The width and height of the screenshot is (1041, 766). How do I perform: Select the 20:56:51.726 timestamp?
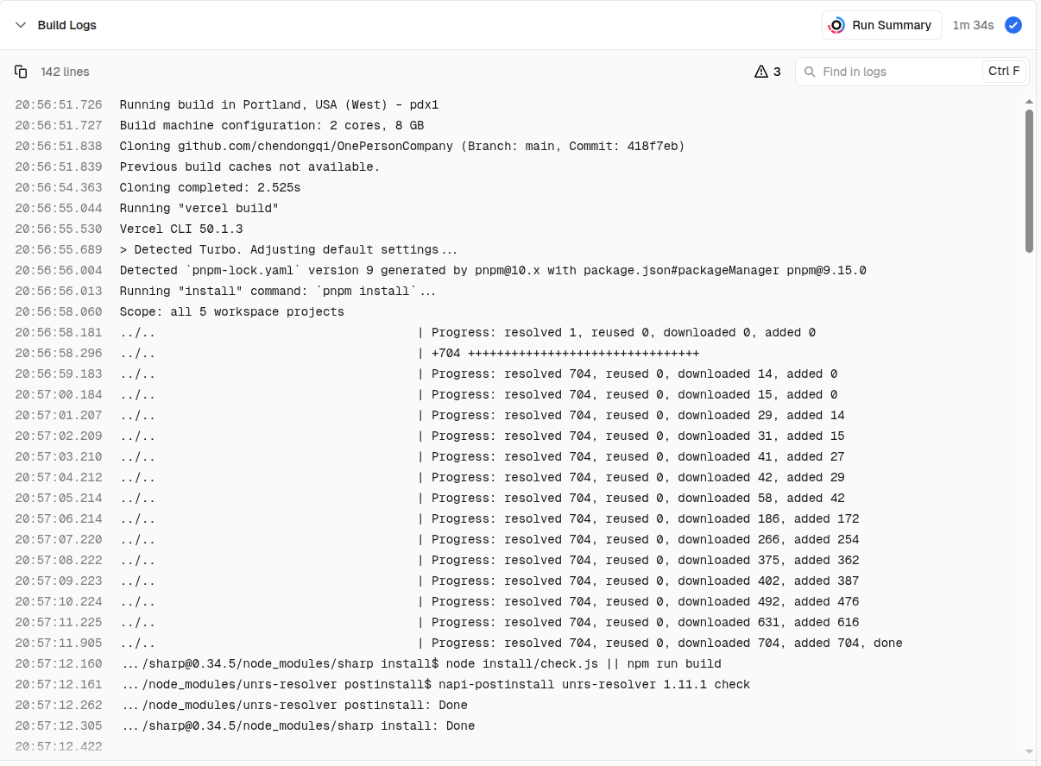click(59, 104)
